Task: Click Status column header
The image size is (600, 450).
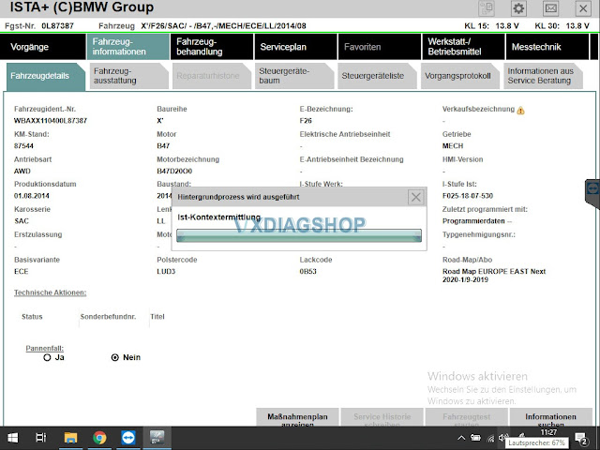Action: point(32,317)
